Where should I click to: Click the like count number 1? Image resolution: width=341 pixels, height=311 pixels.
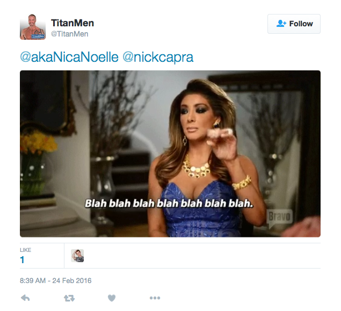pyautogui.click(x=22, y=259)
